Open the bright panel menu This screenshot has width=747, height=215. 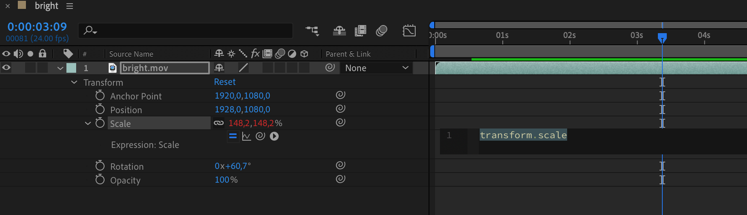click(x=70, y=6)
